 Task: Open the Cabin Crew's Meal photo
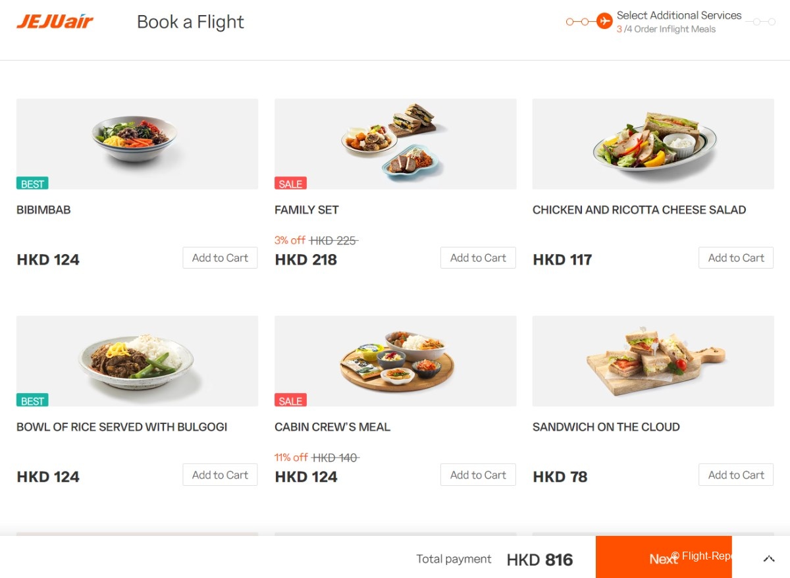click(x=395, y=361)
